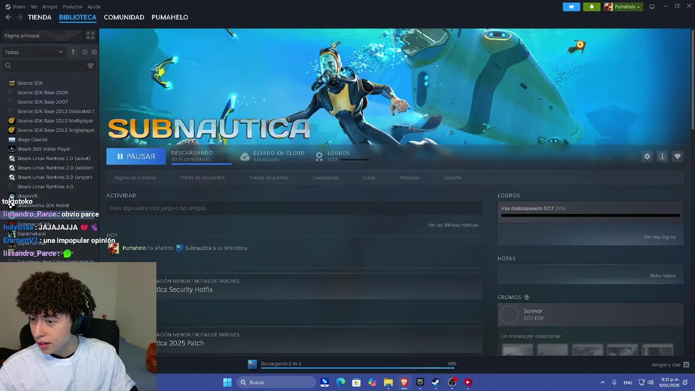Open Ver mis logros link
This screenshot has height=391, width=695.
[660, 237]
